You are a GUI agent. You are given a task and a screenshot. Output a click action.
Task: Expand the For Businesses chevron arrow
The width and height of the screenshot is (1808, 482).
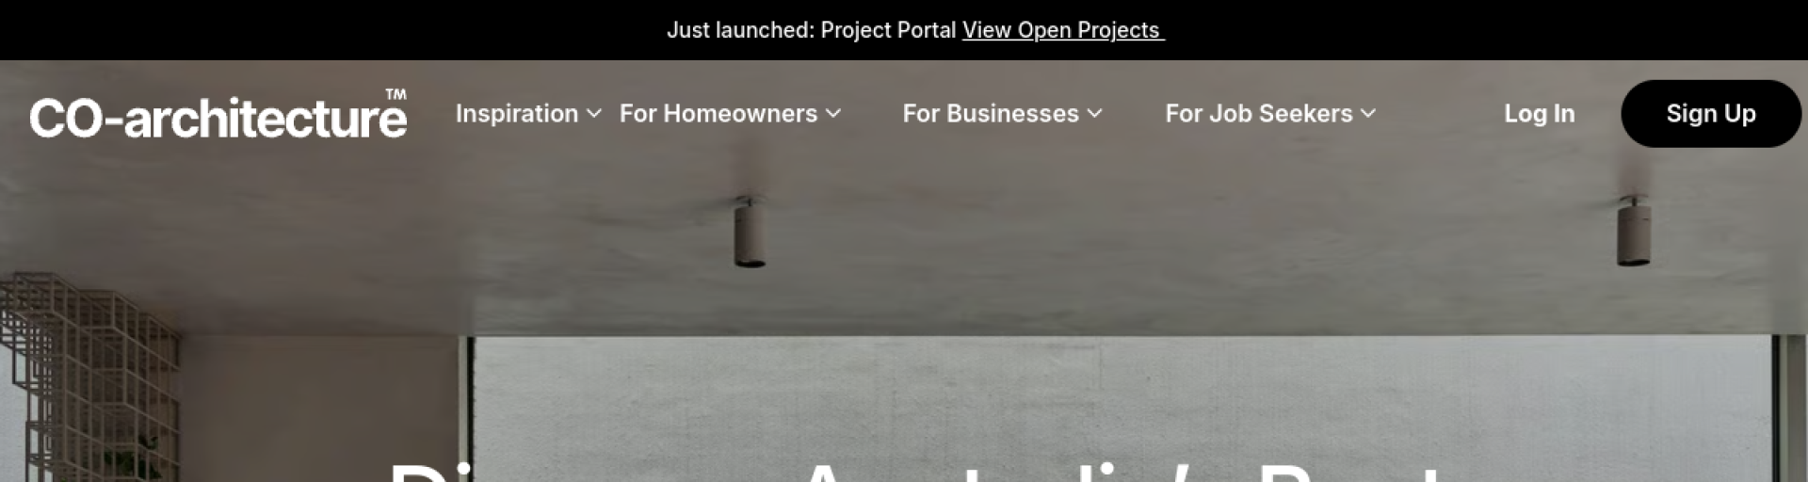[x=1094, y=113]
